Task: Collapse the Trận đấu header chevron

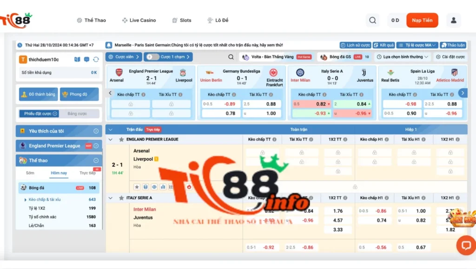Action: [x=111, y=130]
